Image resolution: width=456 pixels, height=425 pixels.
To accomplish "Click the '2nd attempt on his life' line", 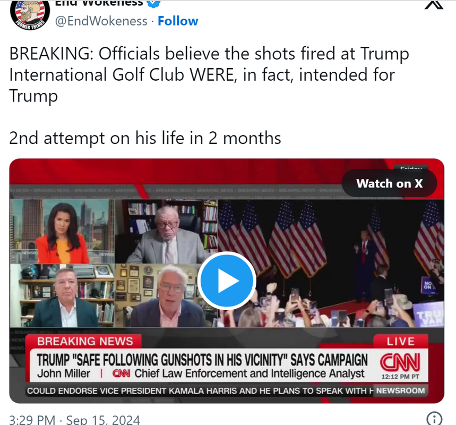I will [x=145, y=138].
